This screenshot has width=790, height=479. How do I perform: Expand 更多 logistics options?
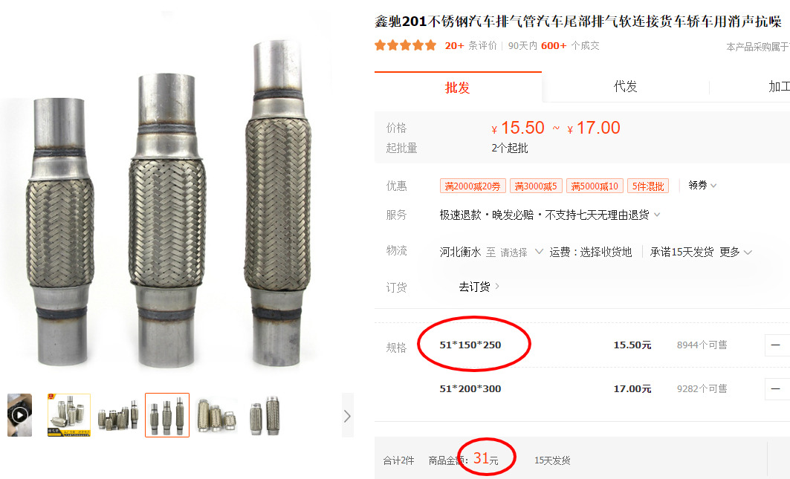click(x=736, y=252)
